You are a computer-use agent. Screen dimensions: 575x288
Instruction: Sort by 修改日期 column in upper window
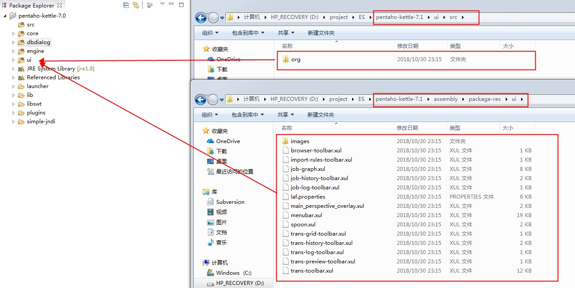coord(407,46)
